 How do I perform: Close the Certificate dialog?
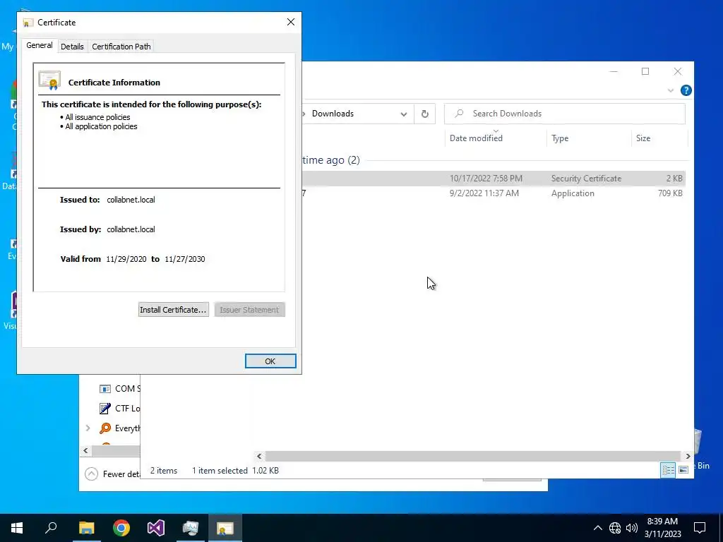pos(290,22)
